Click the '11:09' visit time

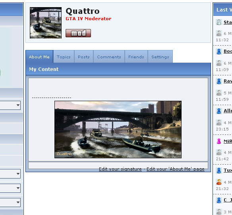222,69
